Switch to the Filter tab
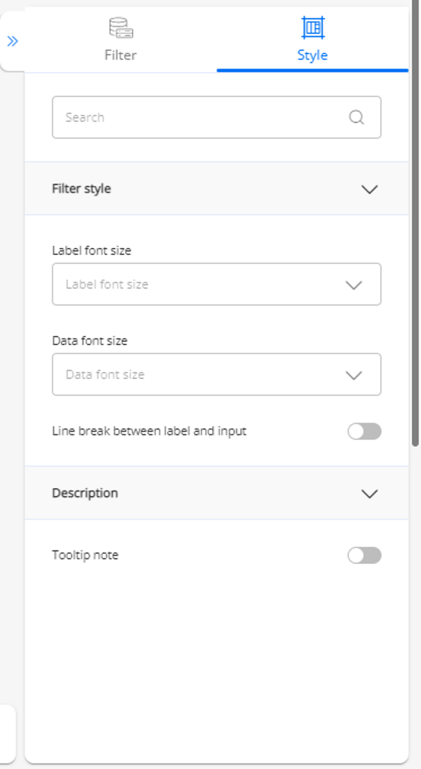The width and height of the screenshot is (421, 769). tap(120, 40)
